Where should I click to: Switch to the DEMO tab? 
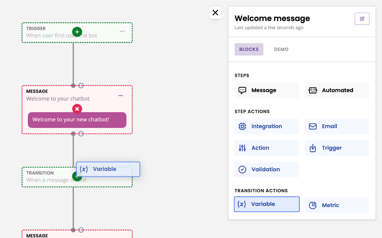point(281,49)
